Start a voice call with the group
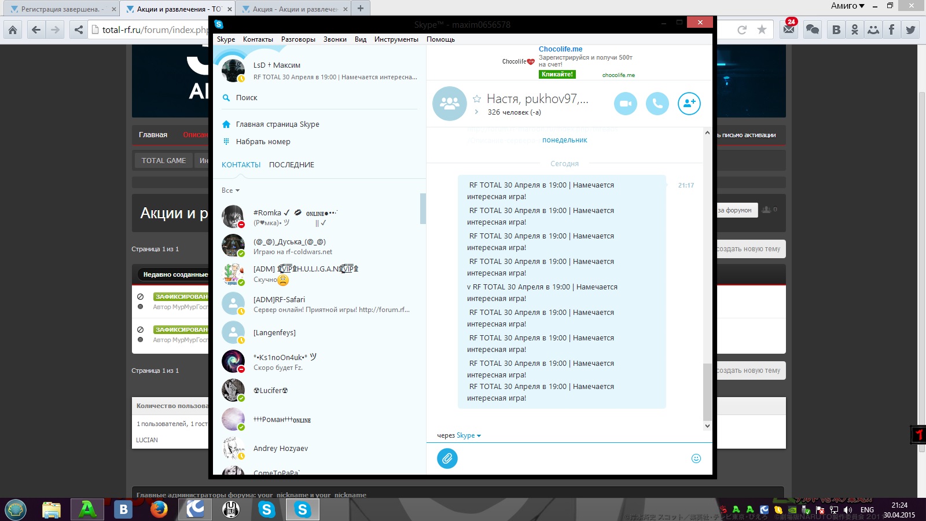This screenshot has width=926, height=521. point(657,104)
